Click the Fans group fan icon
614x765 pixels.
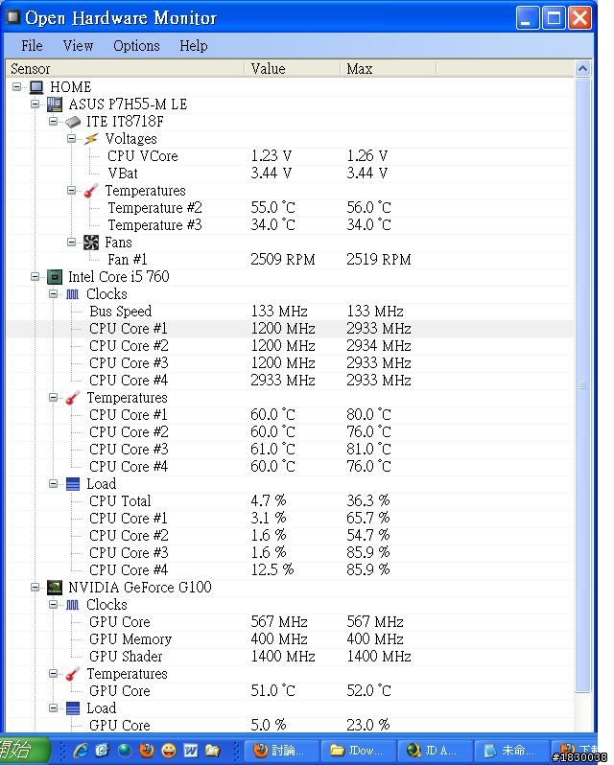(x=91, y=243)
